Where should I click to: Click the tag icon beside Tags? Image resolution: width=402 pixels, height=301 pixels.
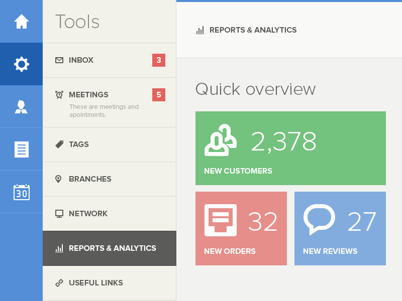coord(59,144)
